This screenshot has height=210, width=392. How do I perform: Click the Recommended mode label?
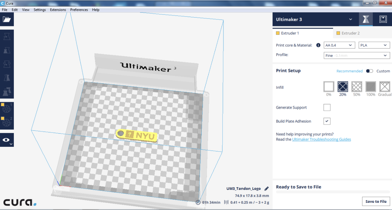[x=349, y=71]
